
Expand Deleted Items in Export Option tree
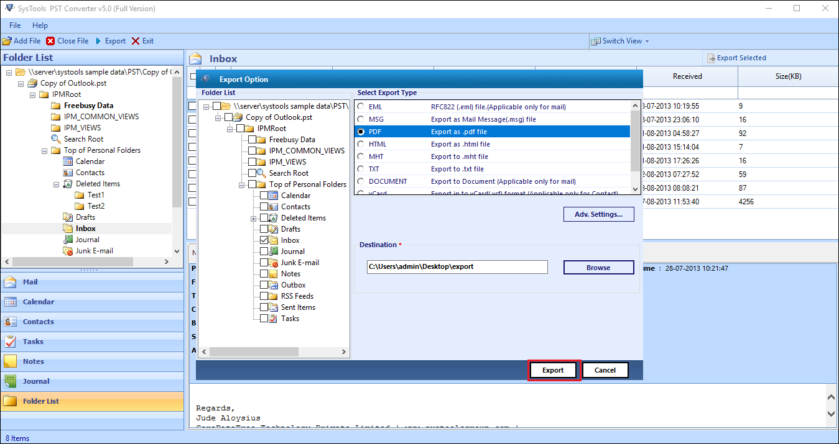[254, 218]
